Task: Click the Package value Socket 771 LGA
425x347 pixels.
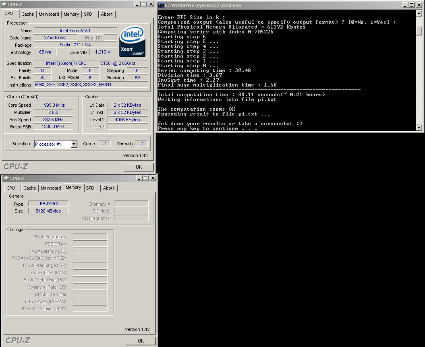Action: 75,45
